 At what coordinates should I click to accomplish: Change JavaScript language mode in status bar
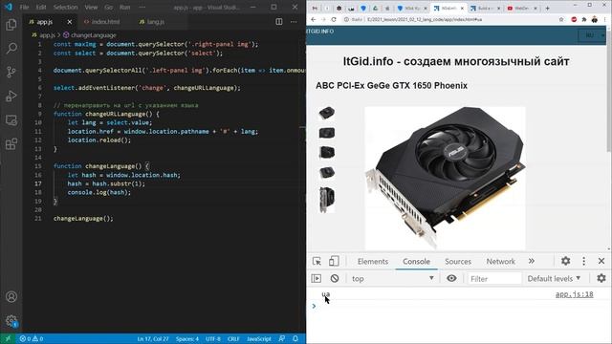(x=259, y=339)
